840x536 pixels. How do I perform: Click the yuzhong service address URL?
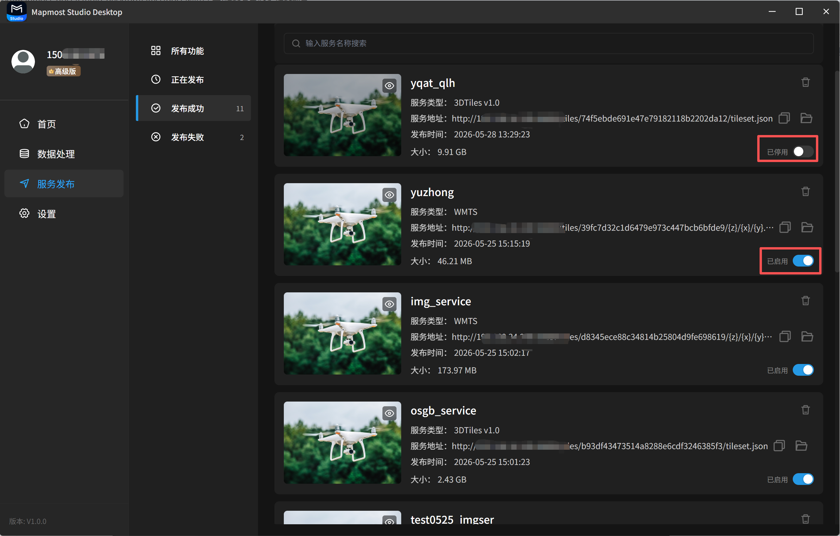click(613, 228)
